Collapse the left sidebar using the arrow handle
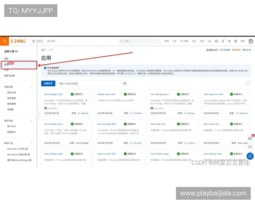255x204 pixels. click(39, 114)
